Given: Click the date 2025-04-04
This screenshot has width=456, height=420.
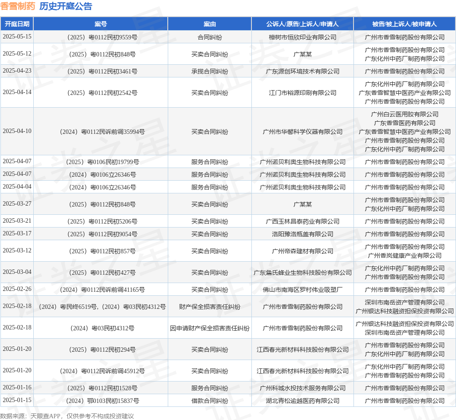Looking at the screenshot, I should click(x=17, y=187).
